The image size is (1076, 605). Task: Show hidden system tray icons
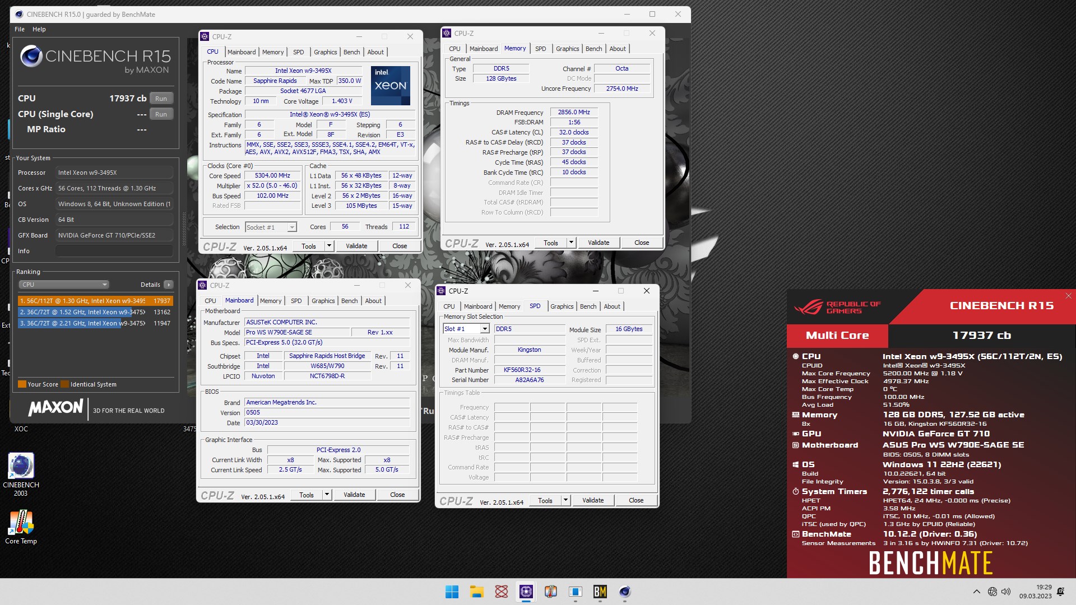point(976,592)
